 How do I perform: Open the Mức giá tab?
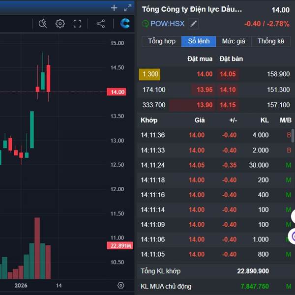tap(234, 41)
